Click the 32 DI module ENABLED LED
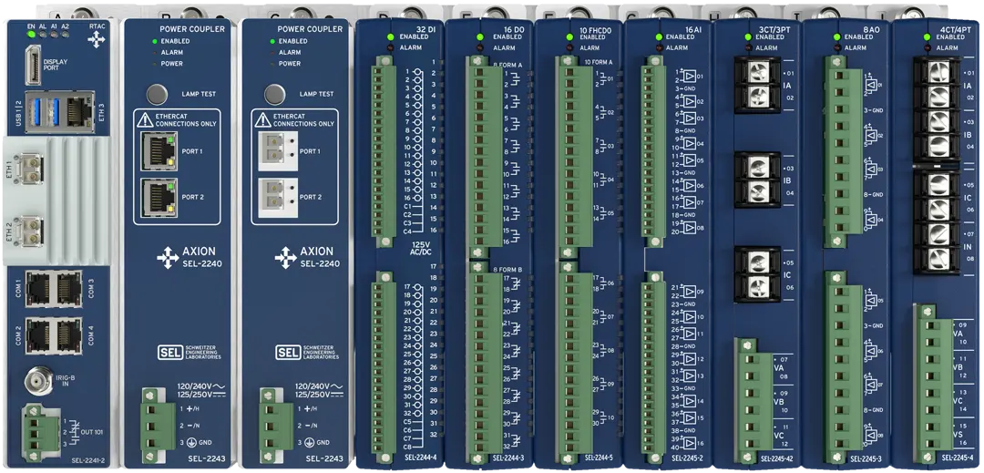 tap(390, 37)
